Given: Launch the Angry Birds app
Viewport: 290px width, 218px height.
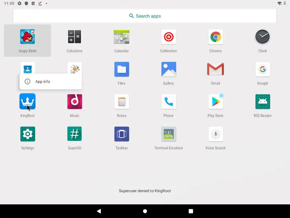Looking at the screenshot, I should click(27, 37).
